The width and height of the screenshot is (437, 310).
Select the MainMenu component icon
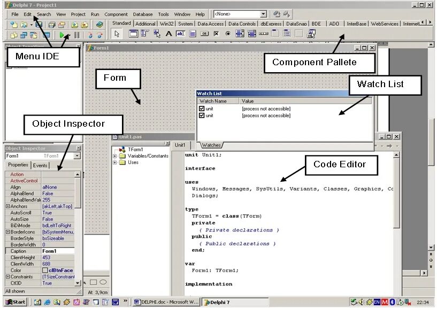coord(145,34)
